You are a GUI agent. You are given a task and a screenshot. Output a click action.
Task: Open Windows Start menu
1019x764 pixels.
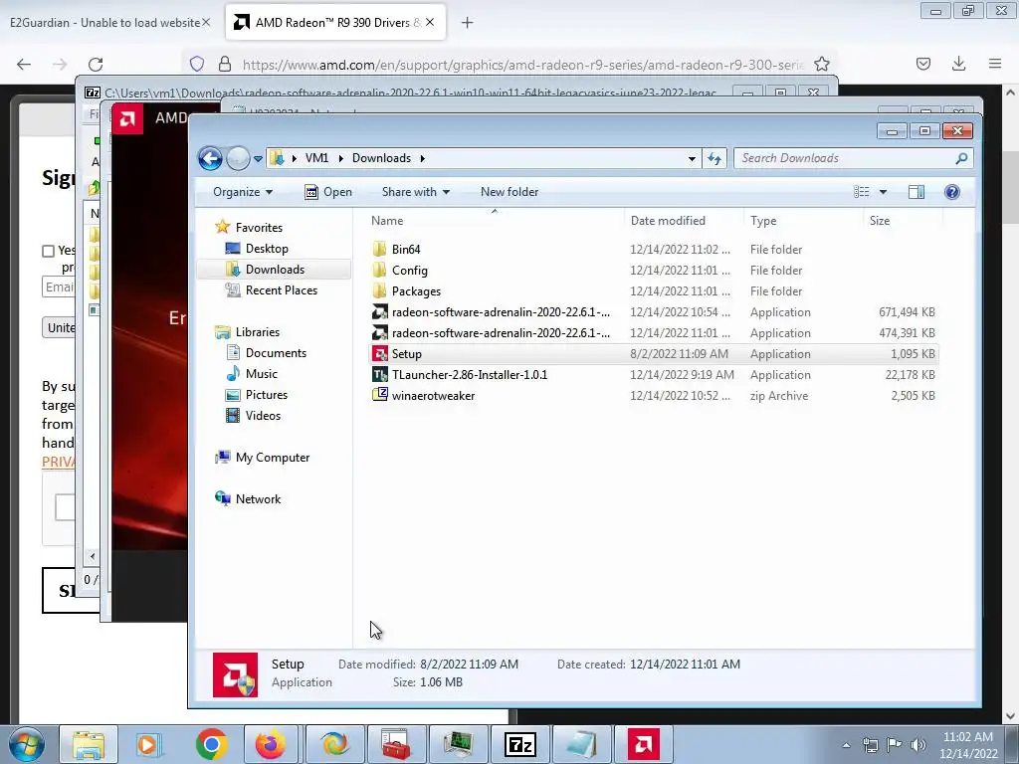coord(26,744)
